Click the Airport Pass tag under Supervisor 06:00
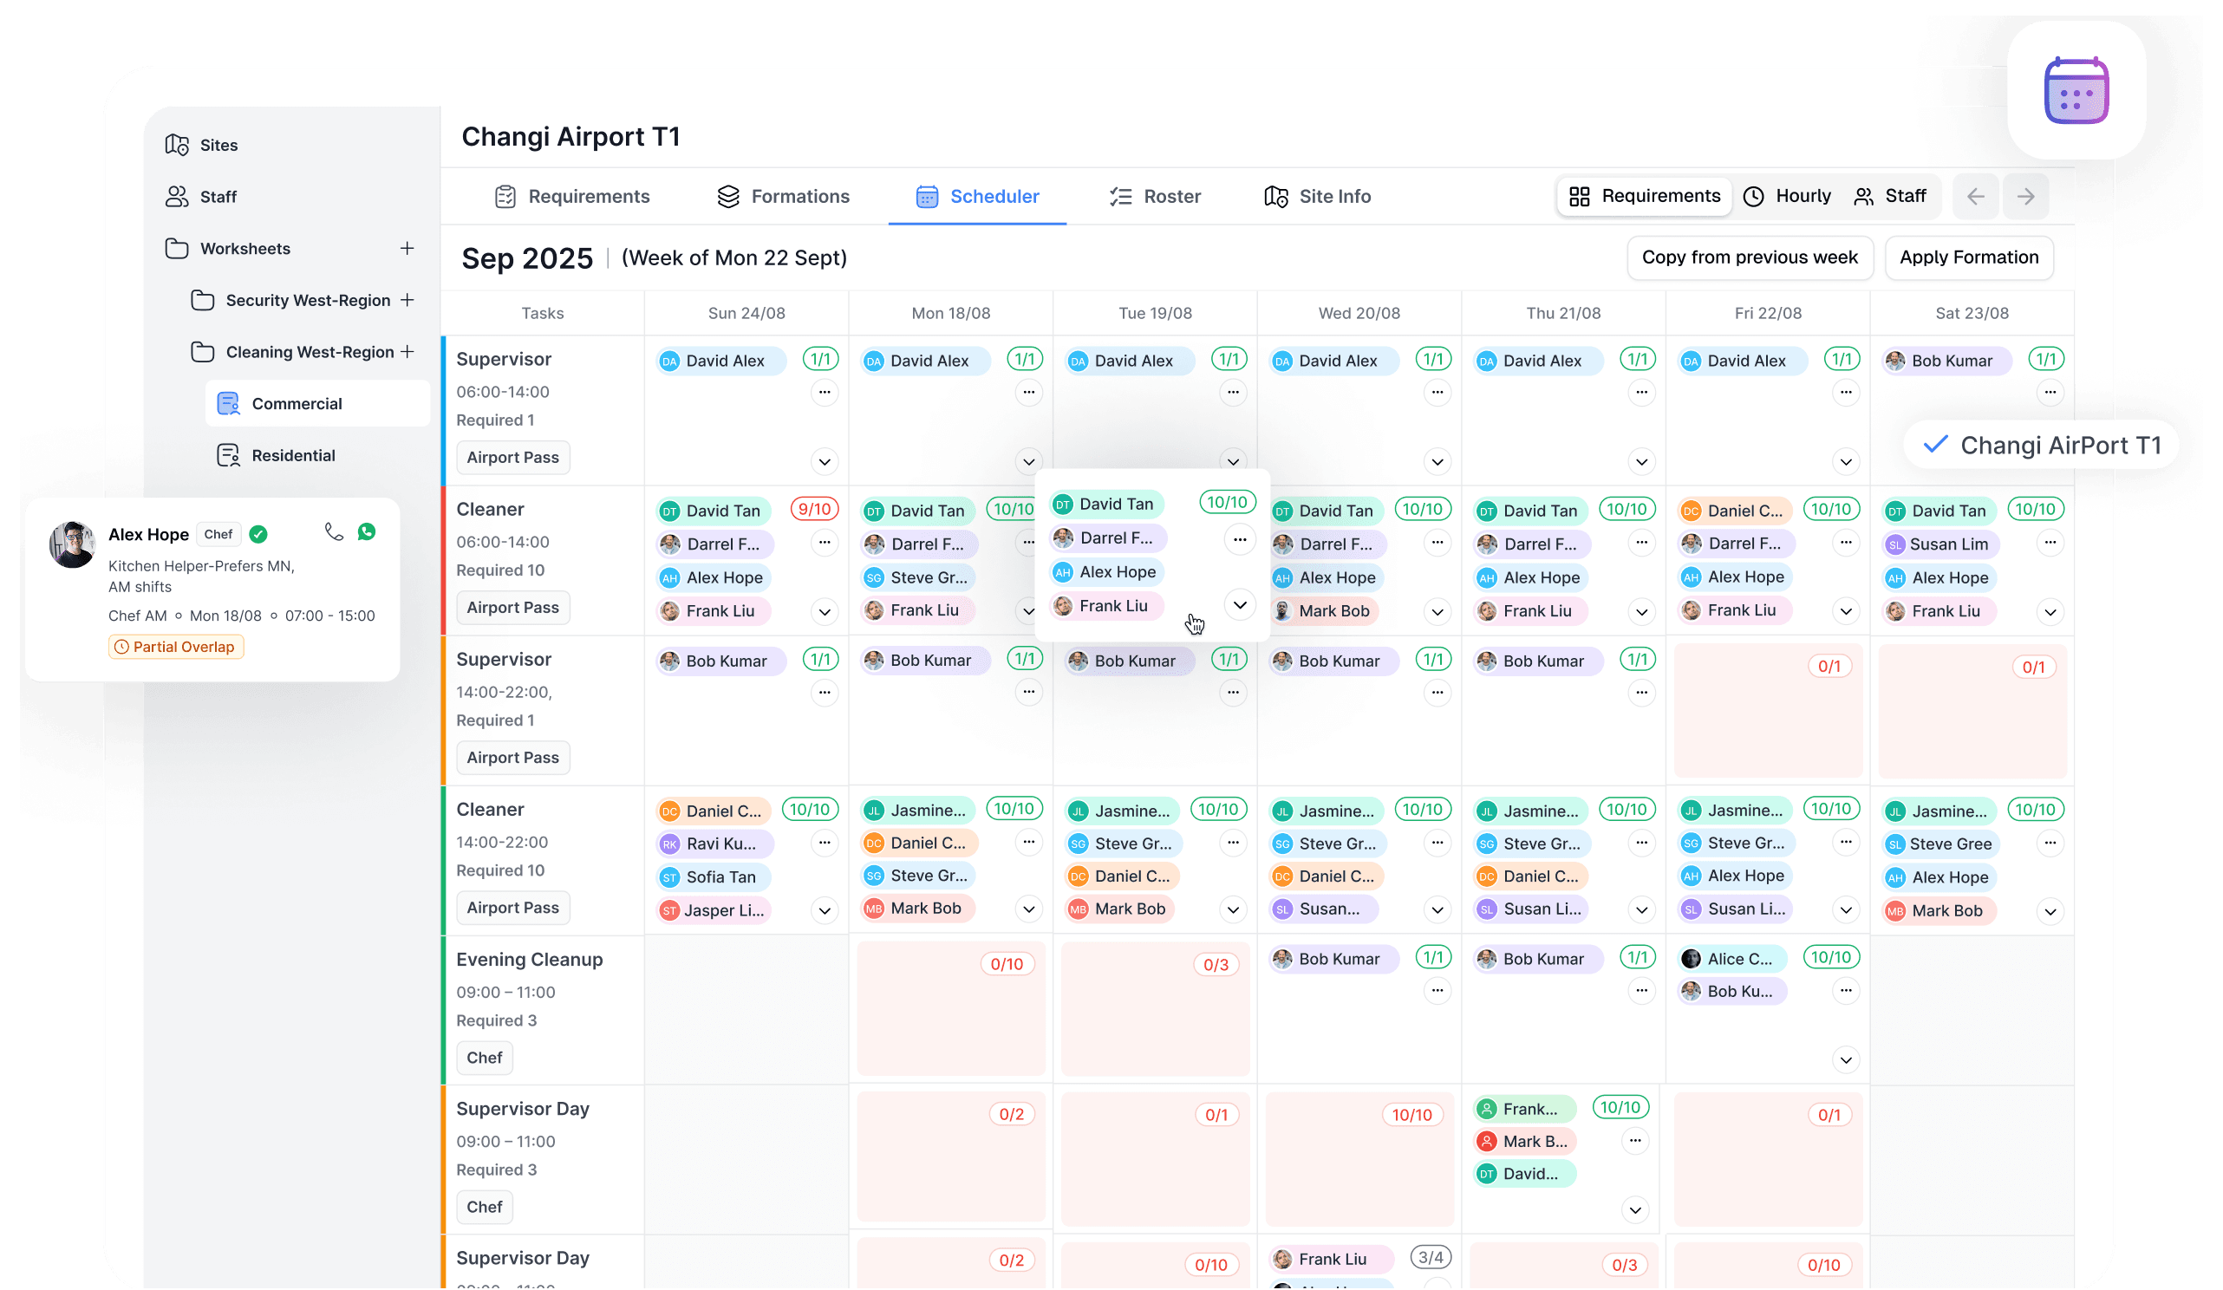 512,458
